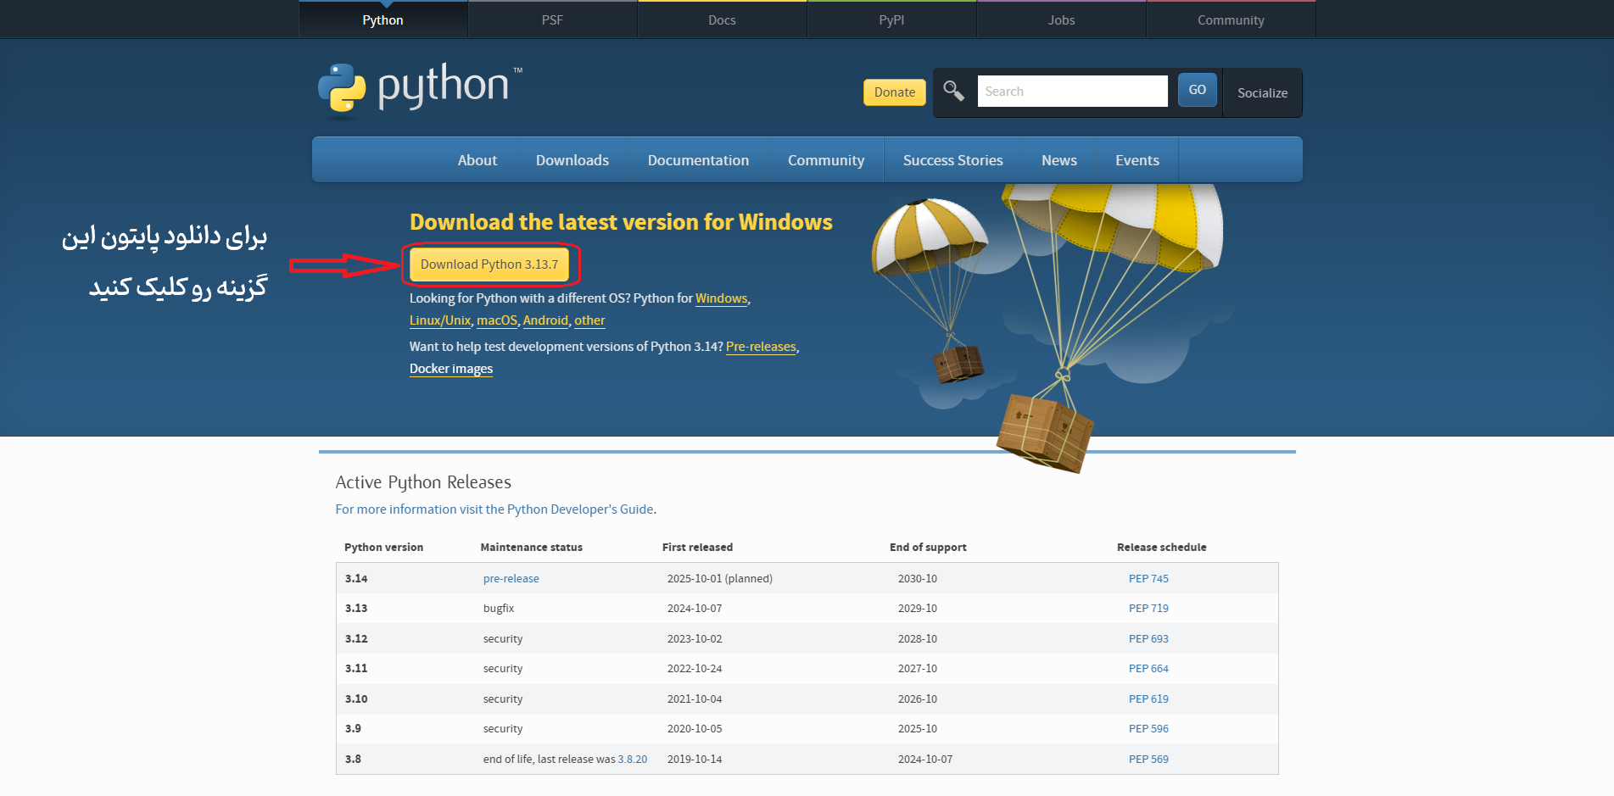This screenshot has height=796, width=1614.
Task: Click the 3.11 version cell
Action: (x=356, y=668)
